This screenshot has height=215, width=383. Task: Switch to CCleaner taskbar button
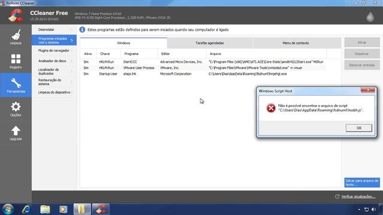(101, 209)
